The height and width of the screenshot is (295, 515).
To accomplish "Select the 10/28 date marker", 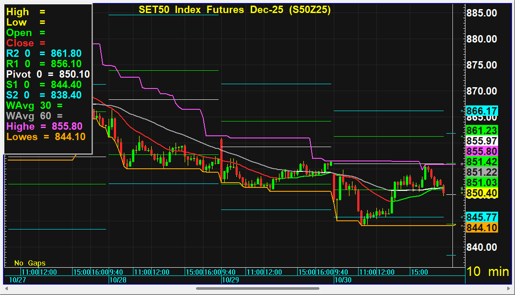I will click(x=118, y=280).
